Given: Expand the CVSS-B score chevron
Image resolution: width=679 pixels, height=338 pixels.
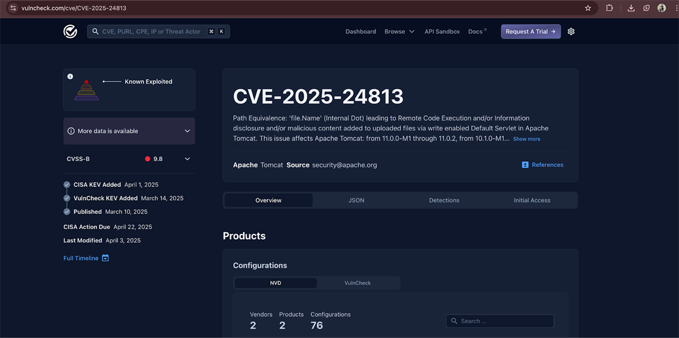Looking at the screenshot, I should [187, 159].
